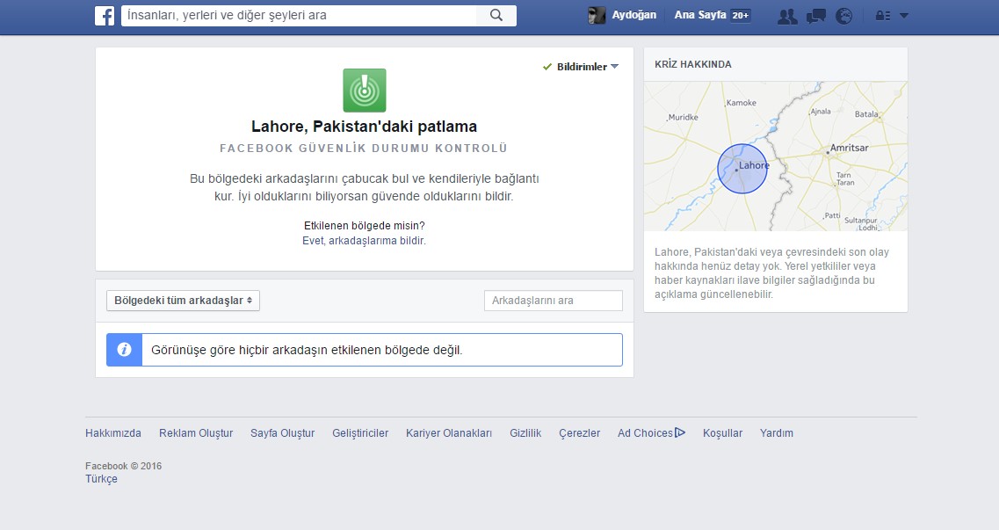Click the 20+ notification count badge
This screenshot has height=530, width=999.
point(741,15)
